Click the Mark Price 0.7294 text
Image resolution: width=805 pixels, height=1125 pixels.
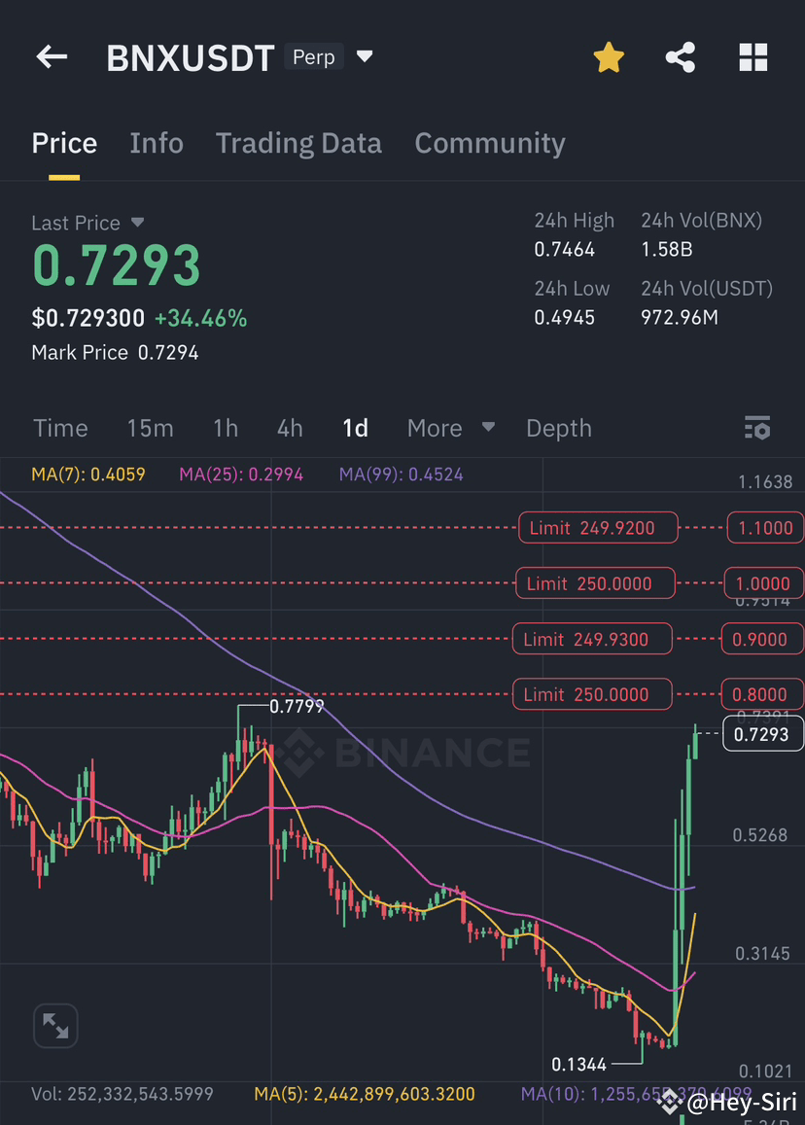point(115,352)
